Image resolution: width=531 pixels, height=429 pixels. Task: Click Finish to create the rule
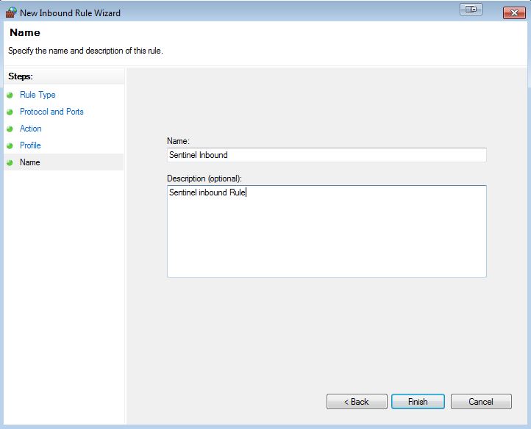(418, 402)
